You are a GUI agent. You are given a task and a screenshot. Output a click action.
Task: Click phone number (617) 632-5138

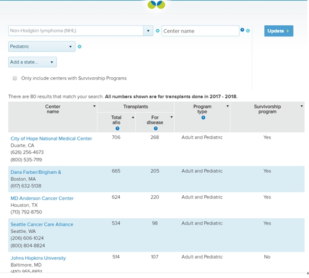pyautogui.click(x=26, y=186)
